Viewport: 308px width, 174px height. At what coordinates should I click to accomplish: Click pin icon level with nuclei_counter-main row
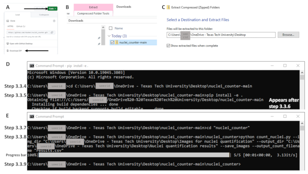tap(99, 44)
